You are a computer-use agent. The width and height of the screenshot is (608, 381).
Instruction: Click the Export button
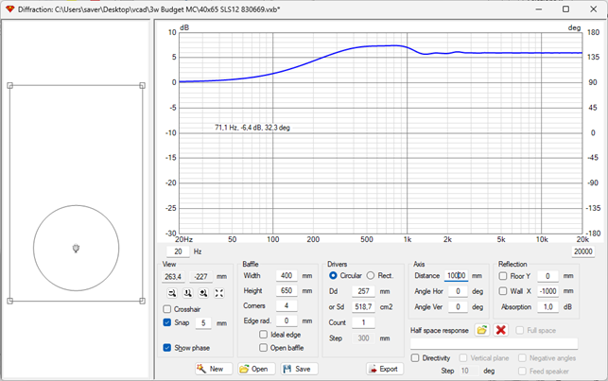pos(385,369)
